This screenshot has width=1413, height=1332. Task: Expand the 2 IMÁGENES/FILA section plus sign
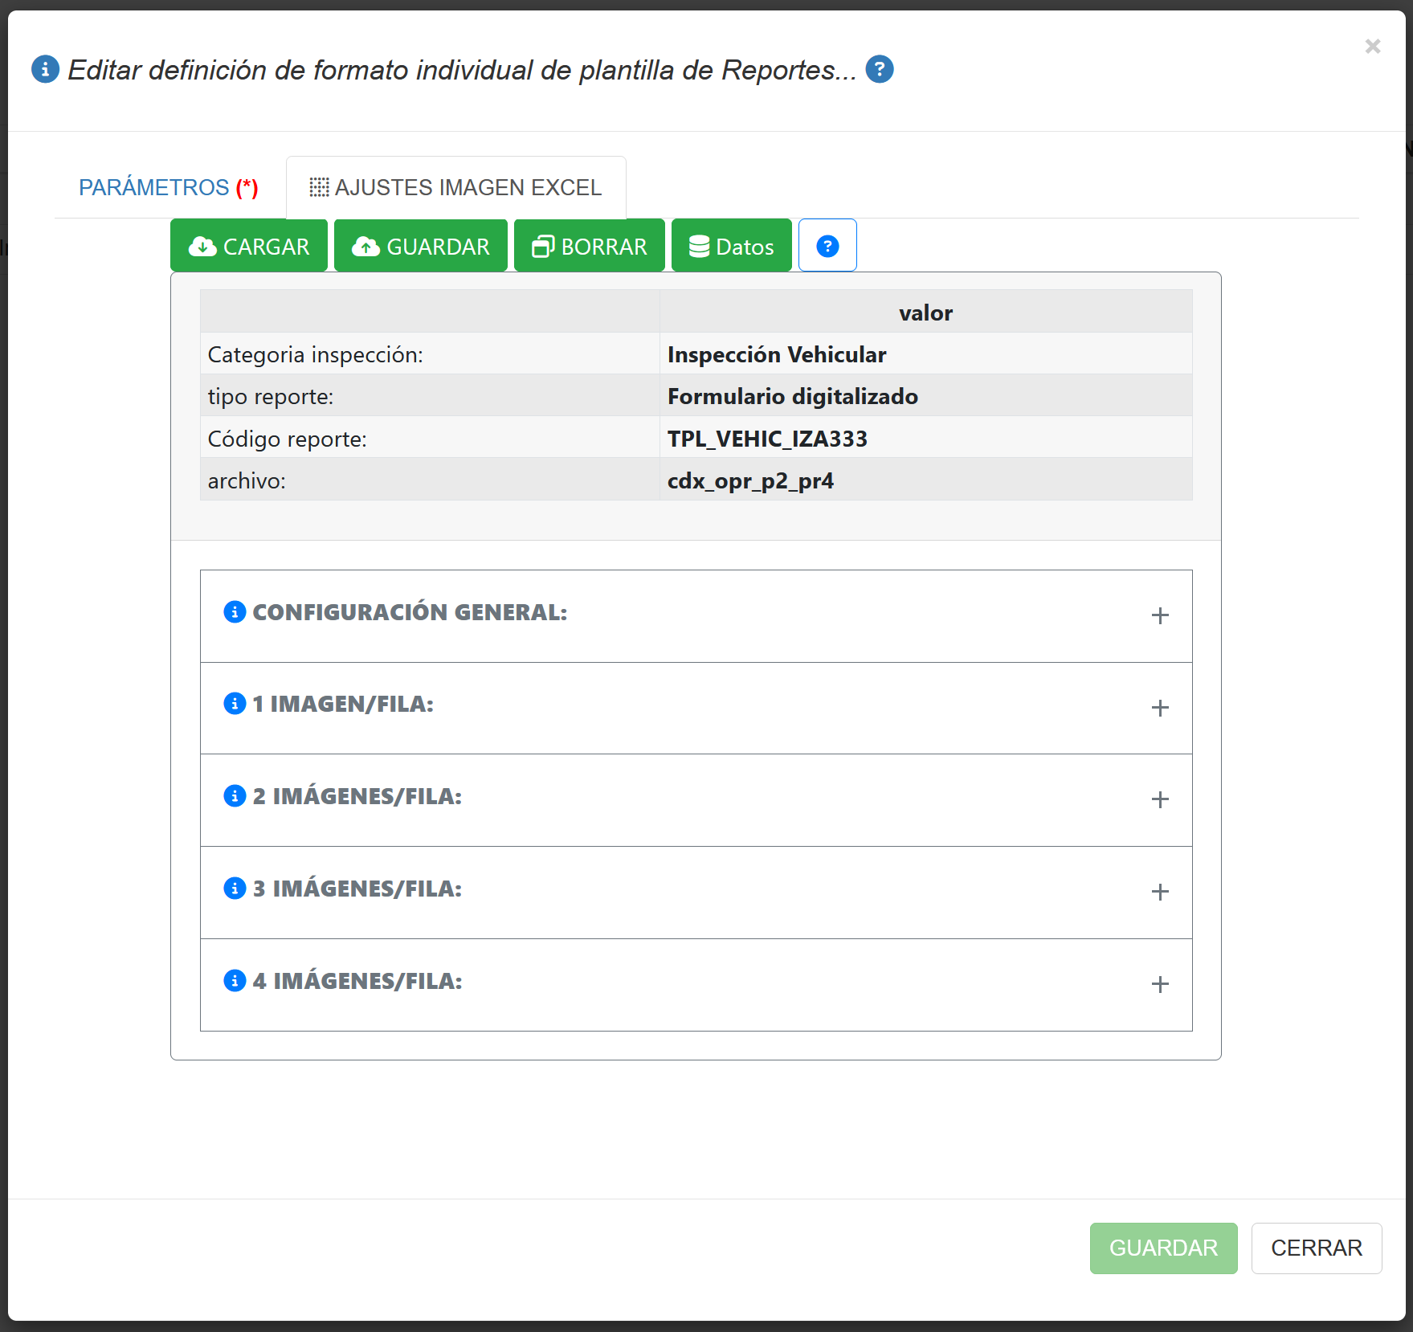coord(1159,799)
